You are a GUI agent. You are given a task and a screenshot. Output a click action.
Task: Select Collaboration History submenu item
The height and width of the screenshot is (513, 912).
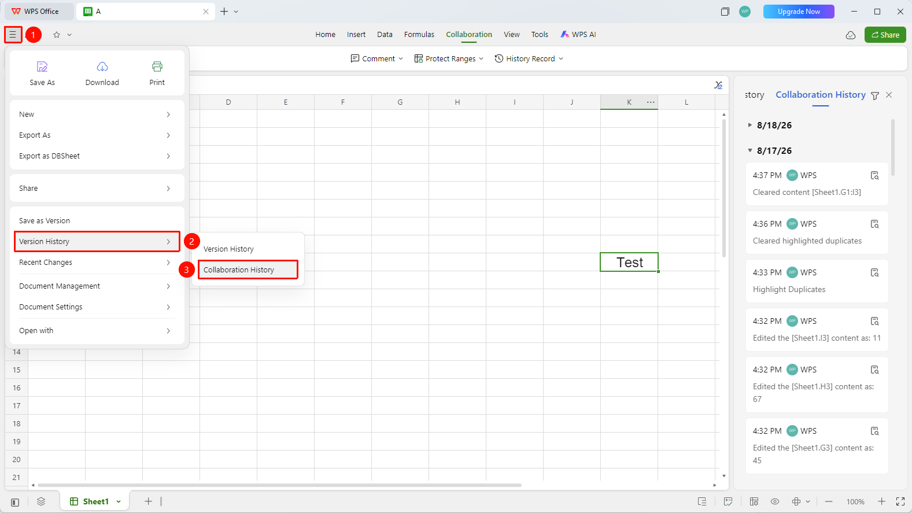pos(248,270)
